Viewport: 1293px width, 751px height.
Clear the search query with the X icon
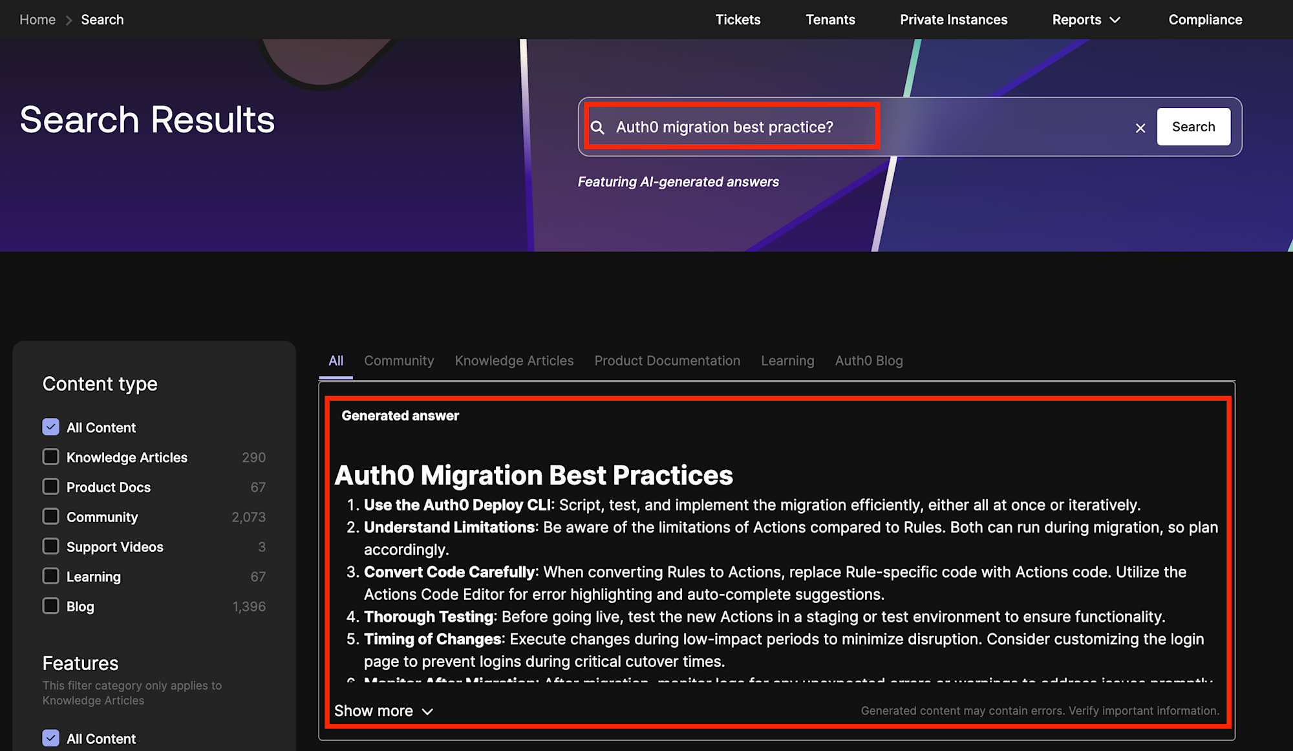[1140, 128]
